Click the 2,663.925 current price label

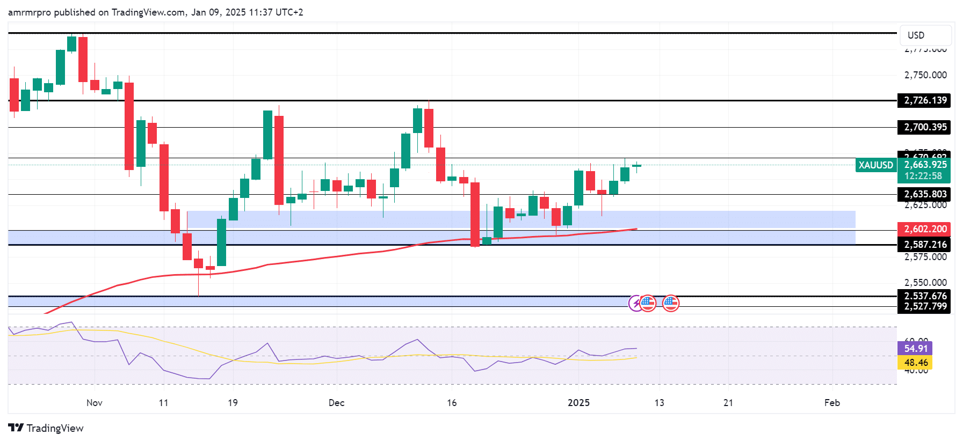(x=925, y=165)
